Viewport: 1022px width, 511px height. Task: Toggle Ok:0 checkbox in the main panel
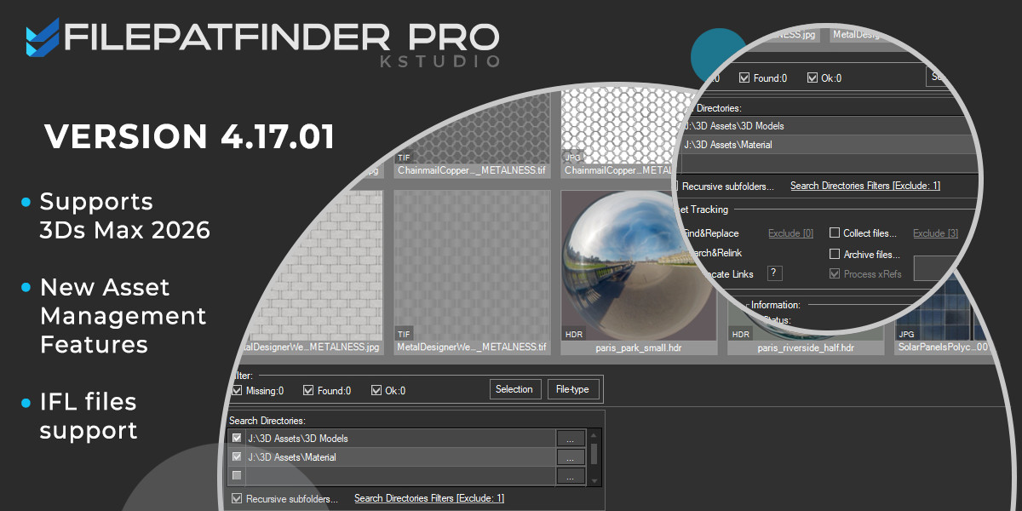(x=376, y=391)
